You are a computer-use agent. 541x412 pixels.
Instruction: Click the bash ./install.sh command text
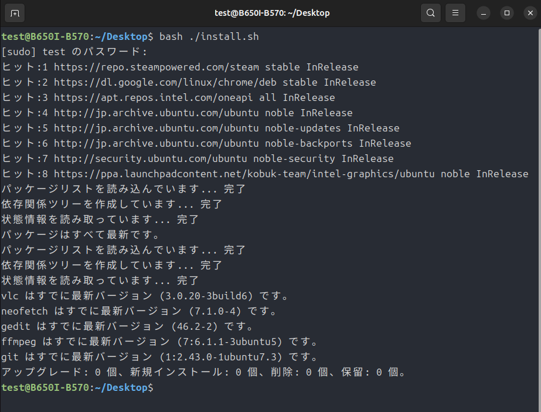click(x=209, y=36)
